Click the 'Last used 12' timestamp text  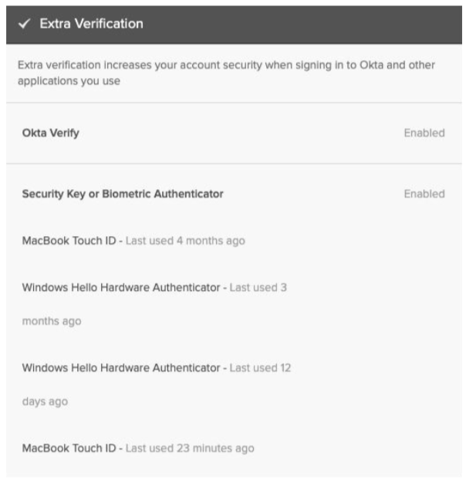(x=260, y=368)
